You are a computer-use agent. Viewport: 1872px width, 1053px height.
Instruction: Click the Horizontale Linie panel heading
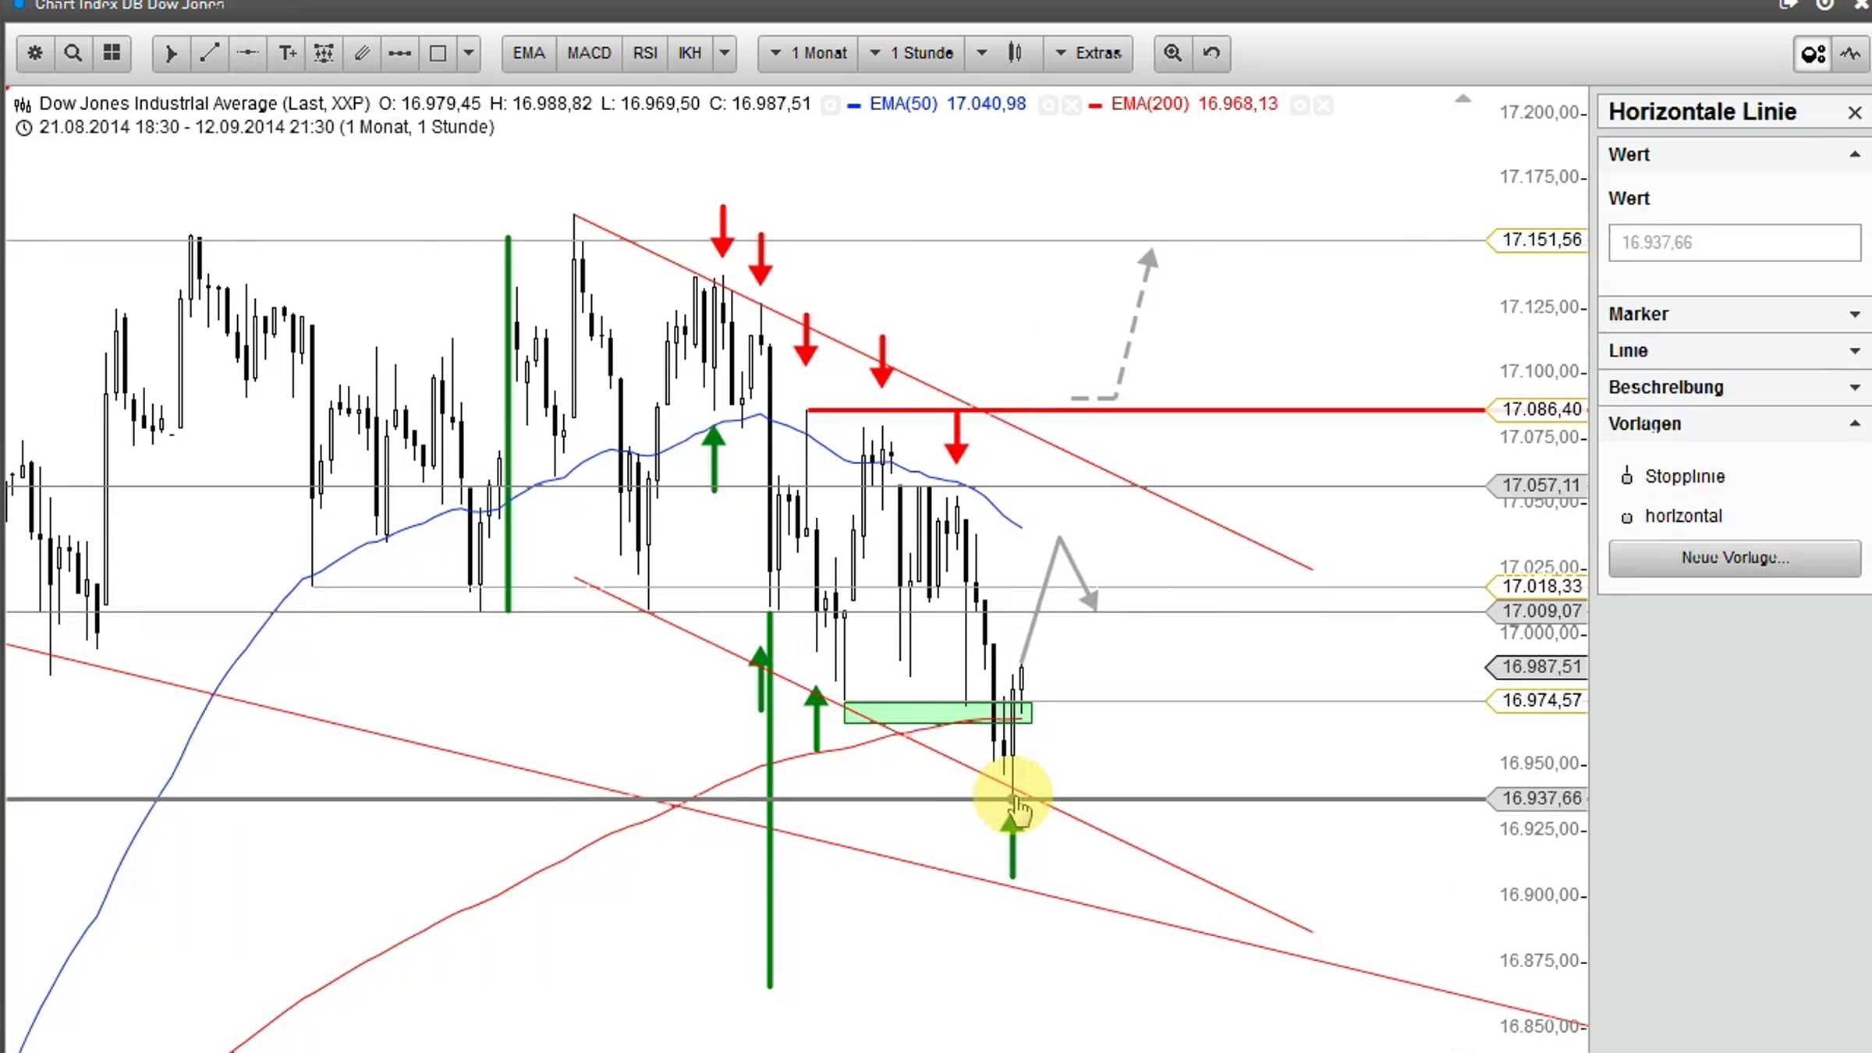(x=1703, y=112)
